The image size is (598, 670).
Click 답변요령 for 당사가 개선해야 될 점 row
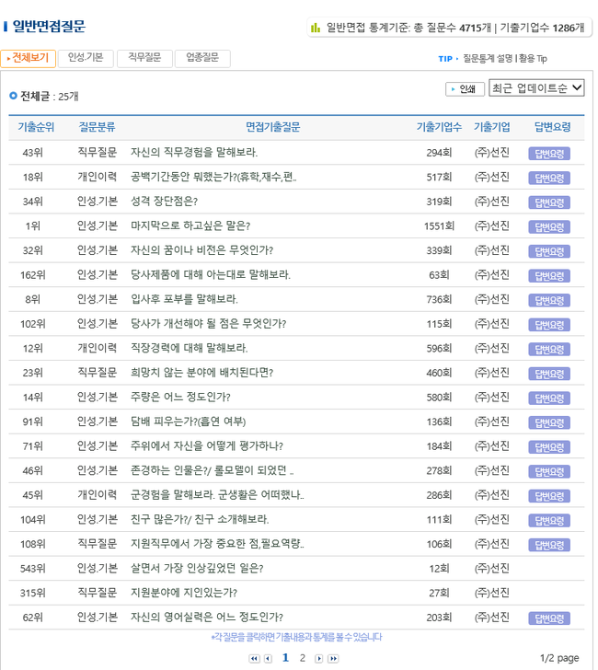[549, 325]
